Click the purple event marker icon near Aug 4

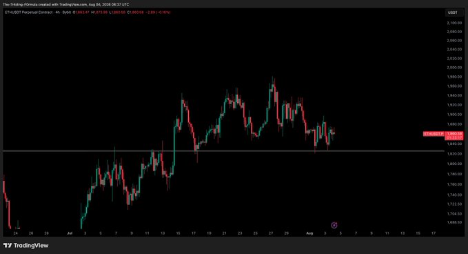(x=334, y=225)
